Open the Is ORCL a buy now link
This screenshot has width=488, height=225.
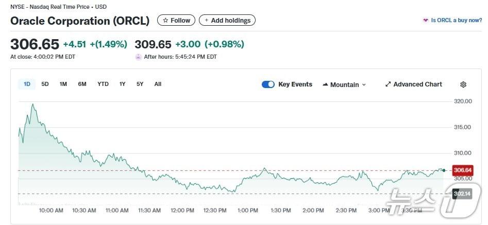(x=456, y=21)
